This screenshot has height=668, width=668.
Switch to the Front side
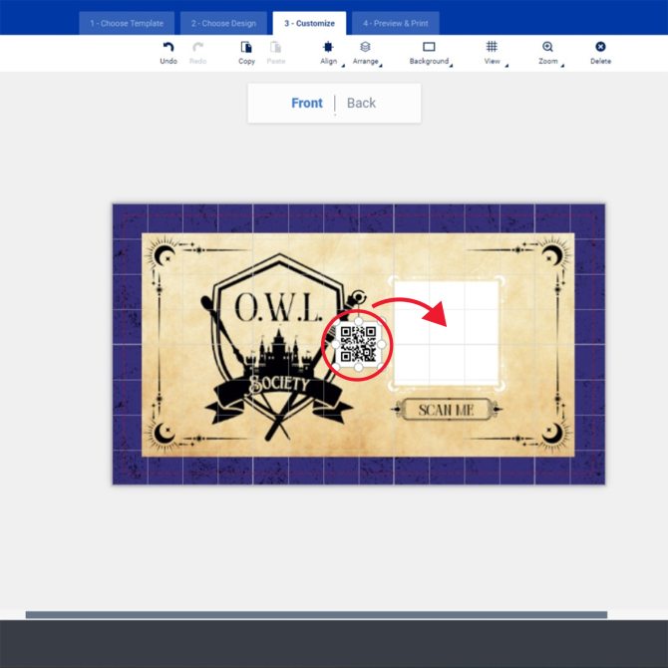[x=307, y=103]
